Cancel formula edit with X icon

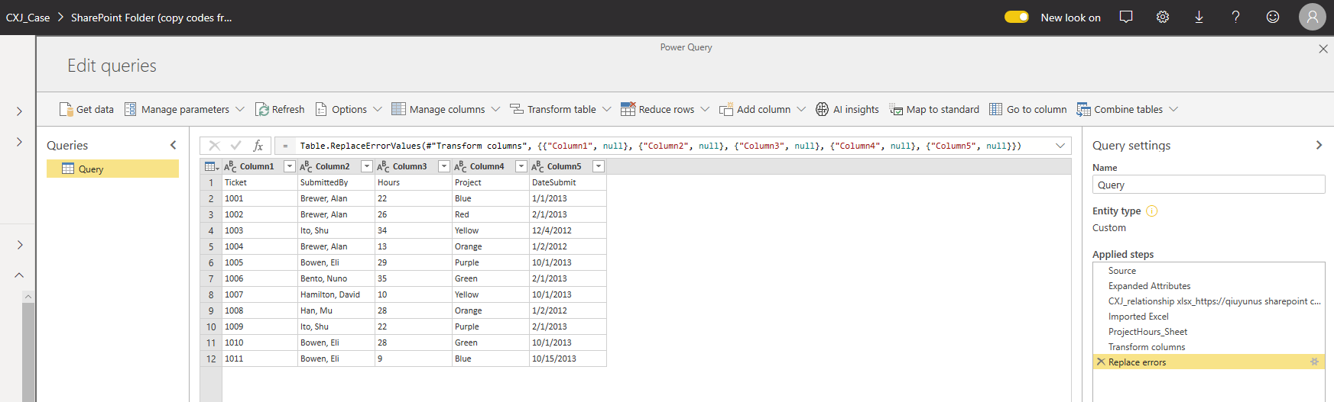point(214,145)
